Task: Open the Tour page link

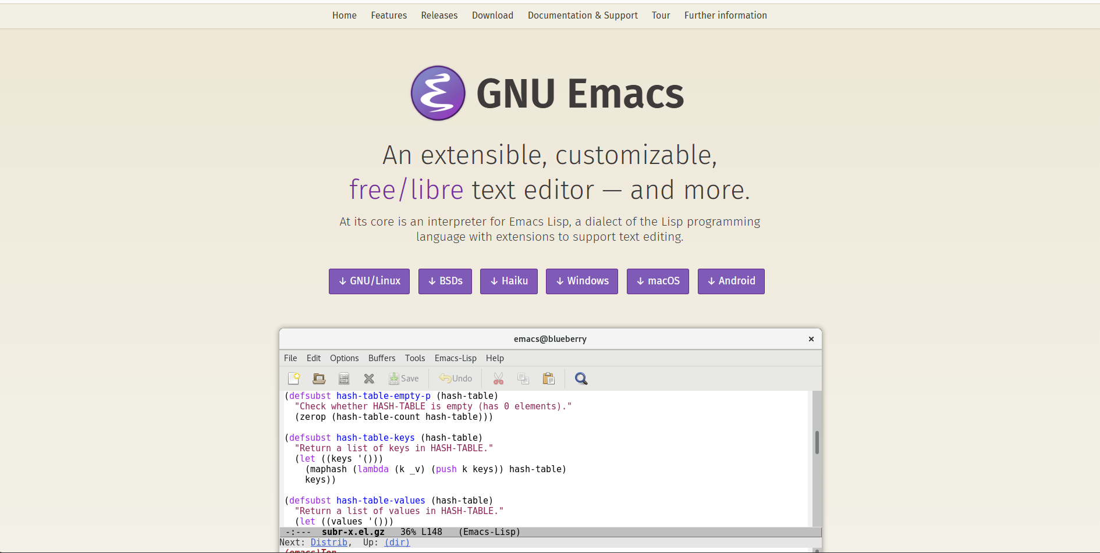Action: pos(661,16)
